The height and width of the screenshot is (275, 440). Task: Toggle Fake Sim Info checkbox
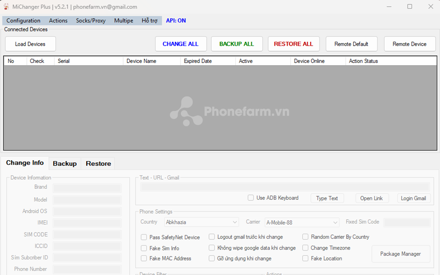pos(144,248)
